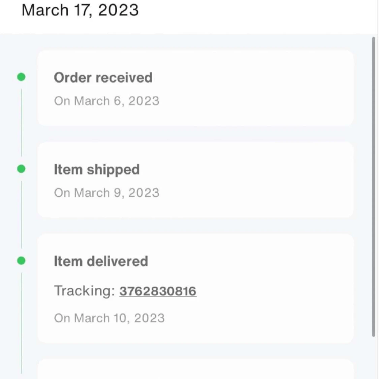Click the Item shipped heading text
This screenshot has height=379, width=379.
pos(97,170)
